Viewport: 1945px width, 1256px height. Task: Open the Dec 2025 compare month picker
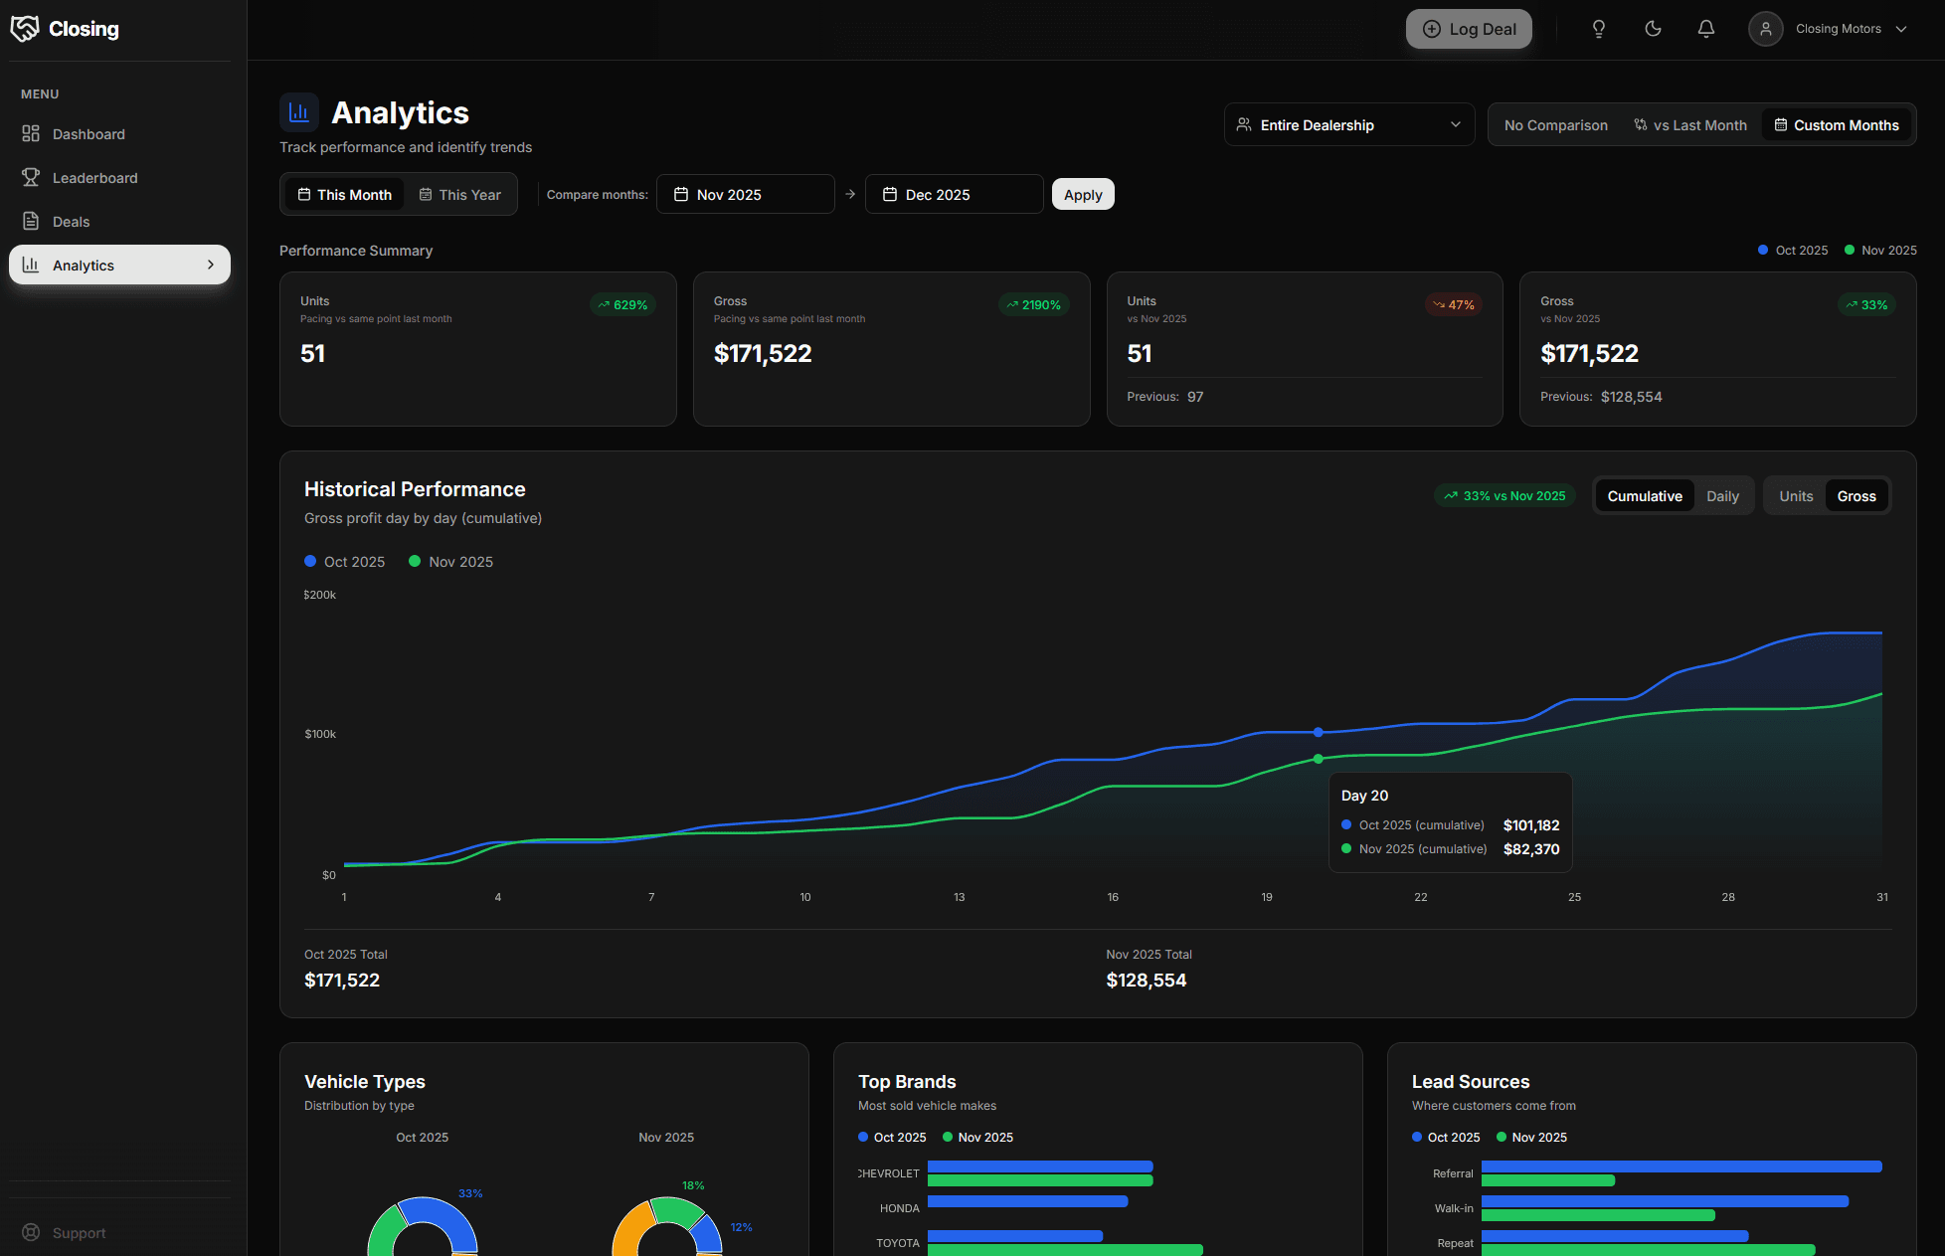[x=953, y=194]
